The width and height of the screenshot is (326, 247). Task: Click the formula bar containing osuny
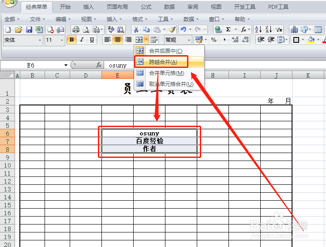tap(215, 65)
